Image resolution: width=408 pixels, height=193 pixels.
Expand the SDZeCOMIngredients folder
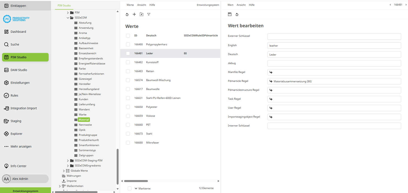click(x=68, y=166)
